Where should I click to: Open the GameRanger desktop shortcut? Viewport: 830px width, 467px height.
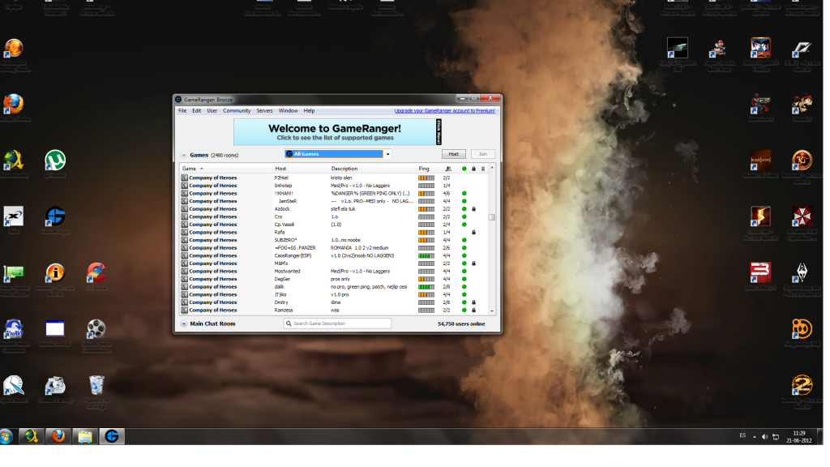click(55, 216)
